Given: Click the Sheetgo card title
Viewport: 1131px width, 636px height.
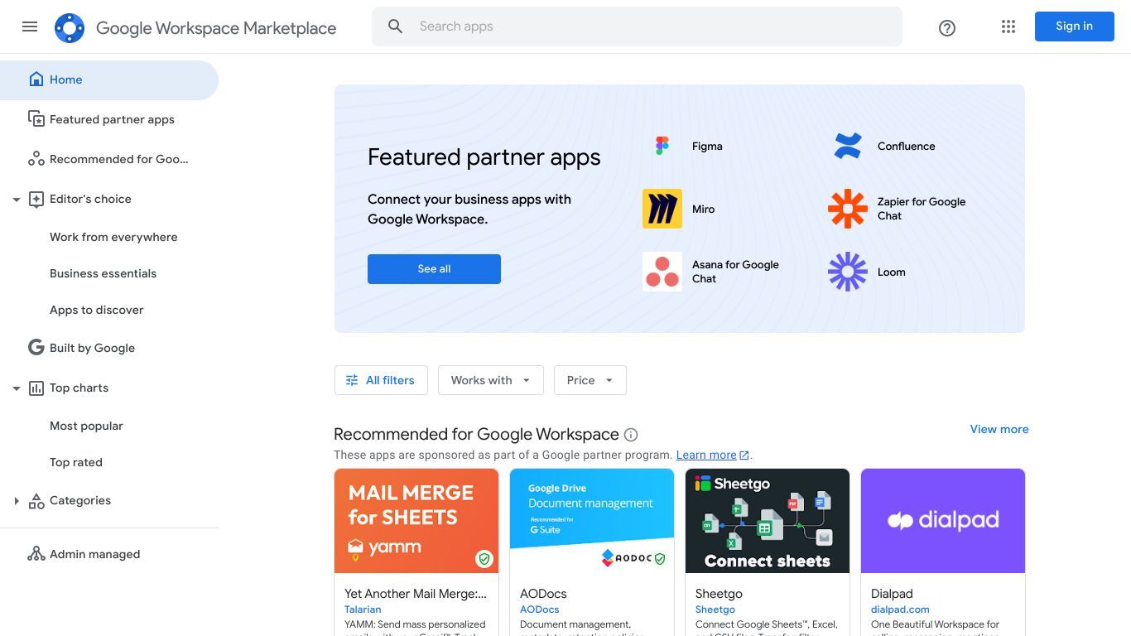Looking at the screenshot, I should (x=719, y=594).
